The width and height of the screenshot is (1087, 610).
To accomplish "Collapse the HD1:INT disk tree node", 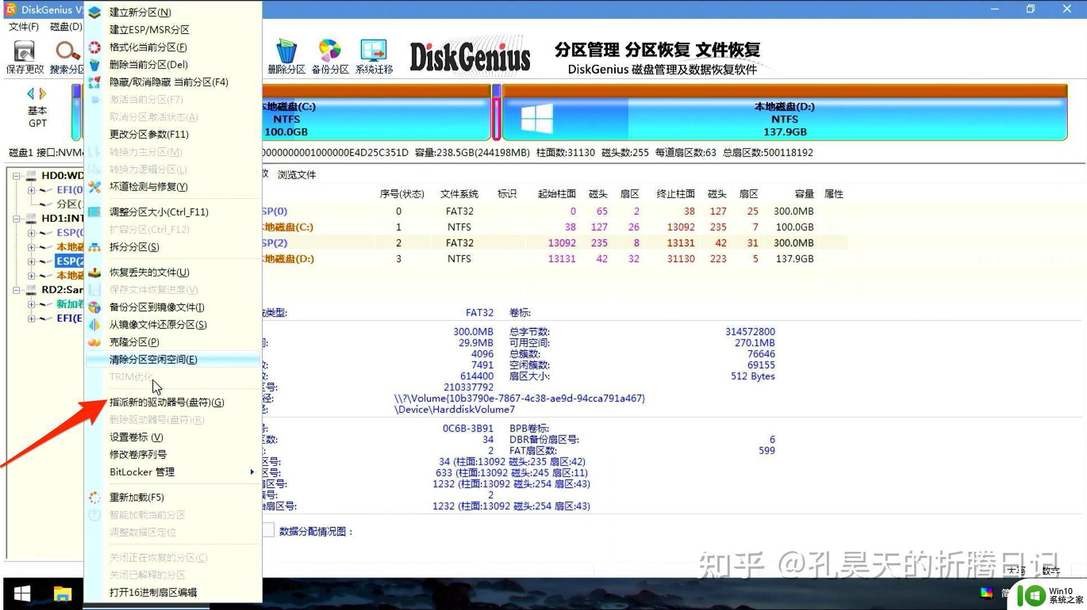I will pos(16,219).
